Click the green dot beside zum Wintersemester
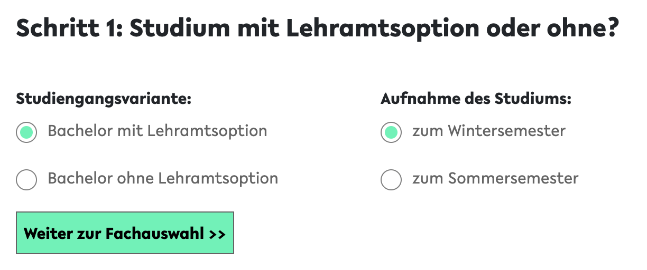 tap(391, 132)
